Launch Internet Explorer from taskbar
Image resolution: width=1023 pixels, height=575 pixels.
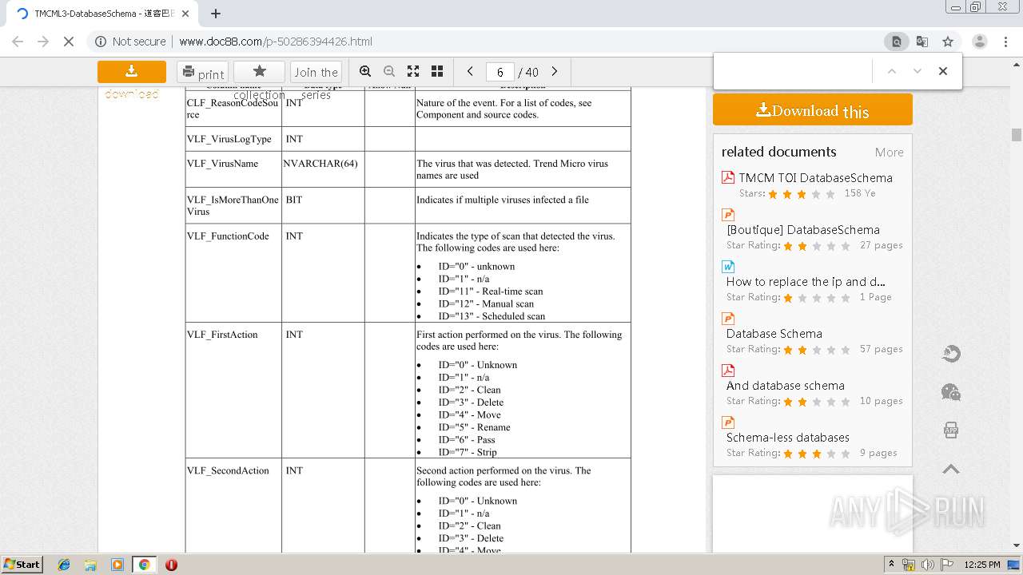[x=64, y=565]
